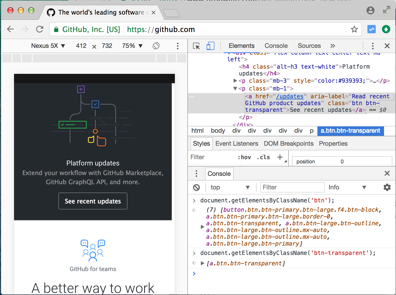Open the DevTools customize menu

click(373, 46)
